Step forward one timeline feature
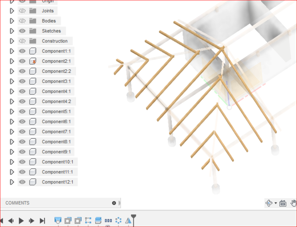297x227 pixels. (x=32, y=221)
